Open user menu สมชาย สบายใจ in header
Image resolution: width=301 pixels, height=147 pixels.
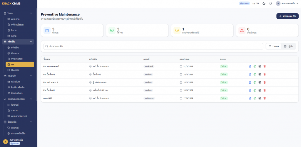tap(287, 4)
